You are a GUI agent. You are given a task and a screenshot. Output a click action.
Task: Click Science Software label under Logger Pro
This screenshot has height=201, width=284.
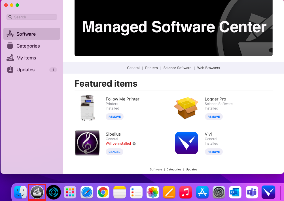coord(219,104)
